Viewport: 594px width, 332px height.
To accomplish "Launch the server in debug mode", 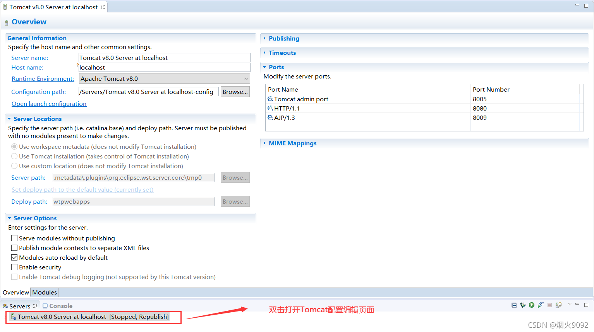I will click(523, 305).
